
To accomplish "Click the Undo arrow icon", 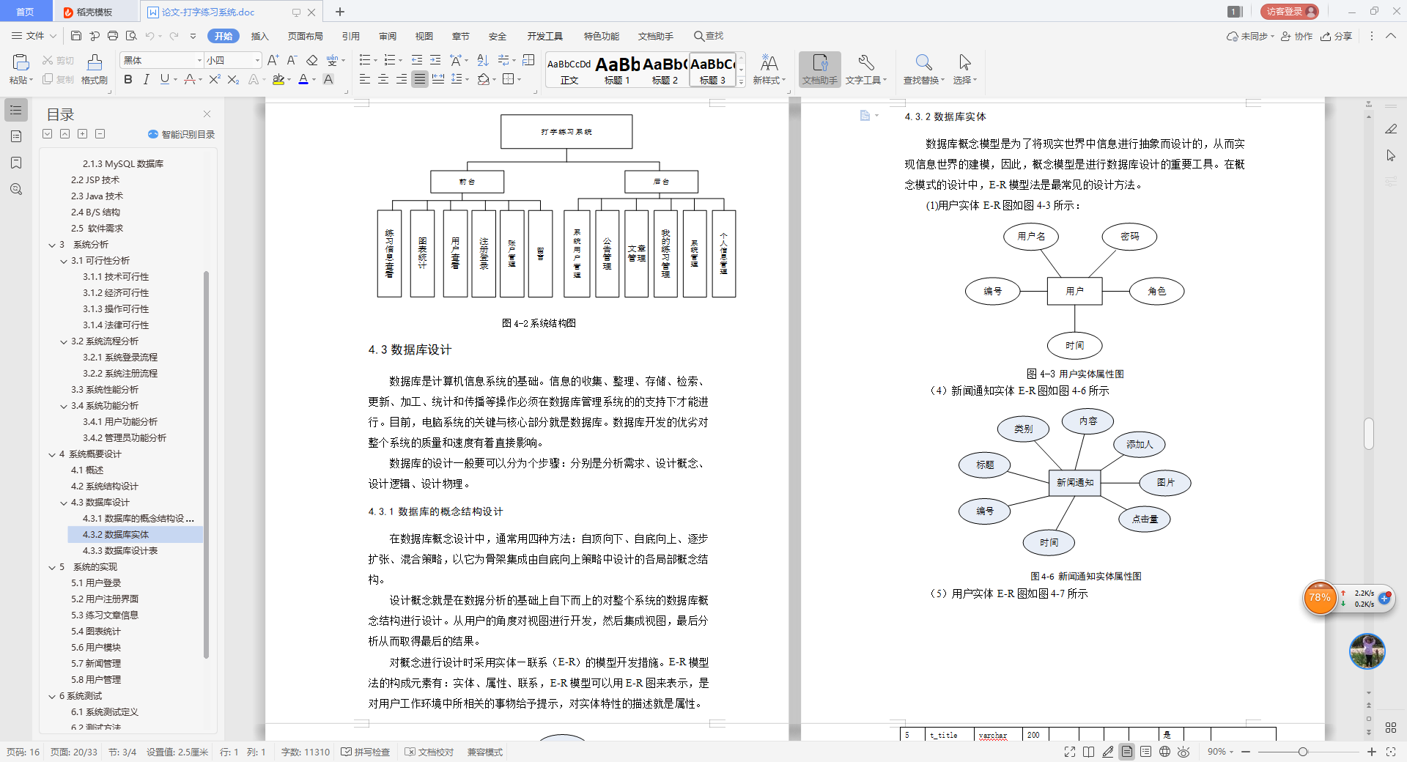I will pos(149,35).
